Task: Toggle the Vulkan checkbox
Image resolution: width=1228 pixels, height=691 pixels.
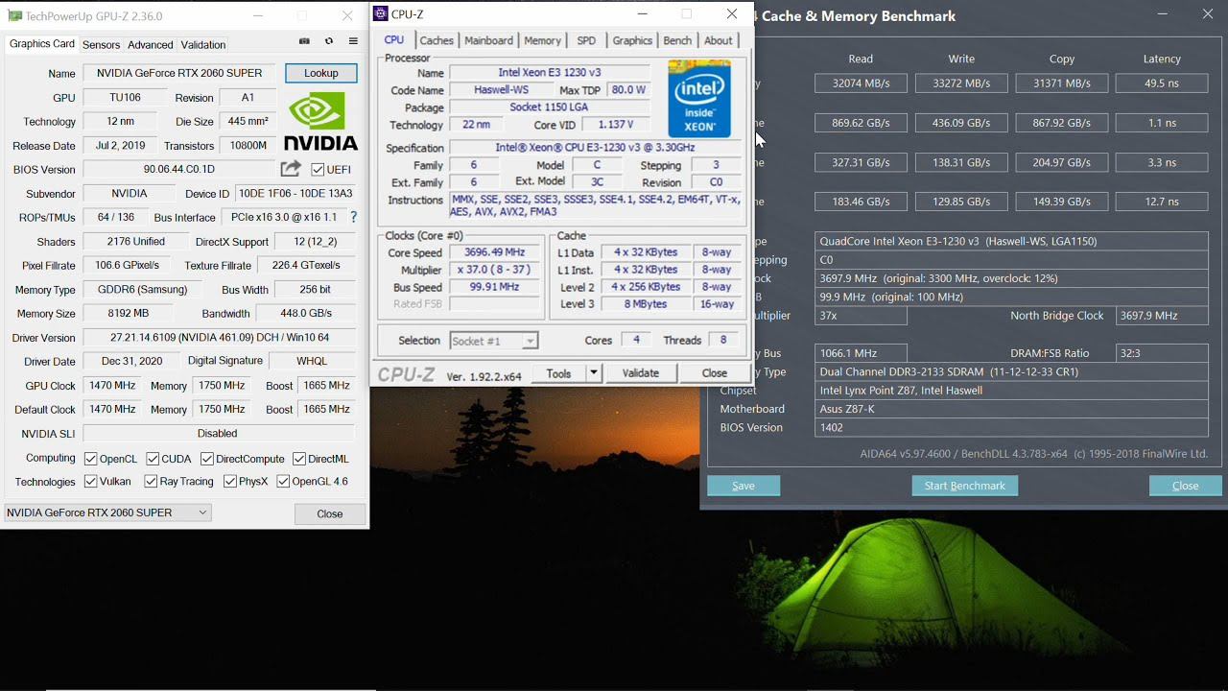Action: (90, 482)
